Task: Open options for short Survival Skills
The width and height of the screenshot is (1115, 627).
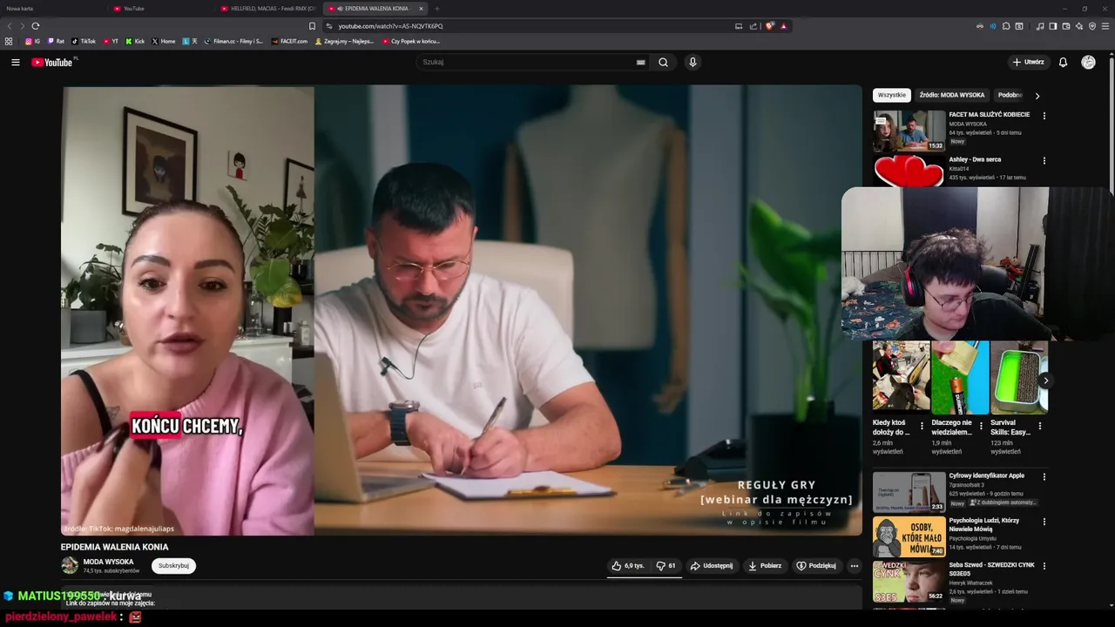Action: (1039, 426)
